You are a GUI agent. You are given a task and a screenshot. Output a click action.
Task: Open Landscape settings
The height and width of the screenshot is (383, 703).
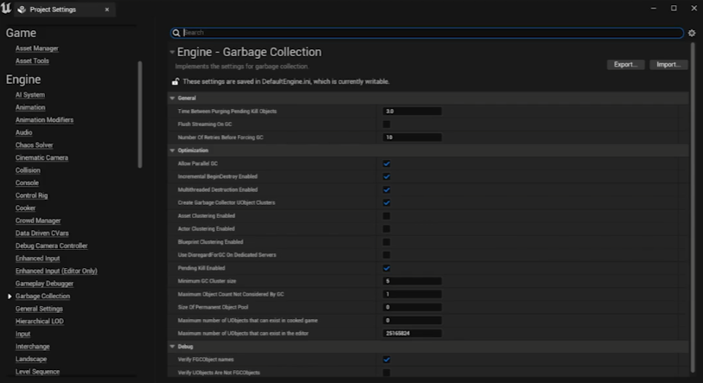(31, 359)
